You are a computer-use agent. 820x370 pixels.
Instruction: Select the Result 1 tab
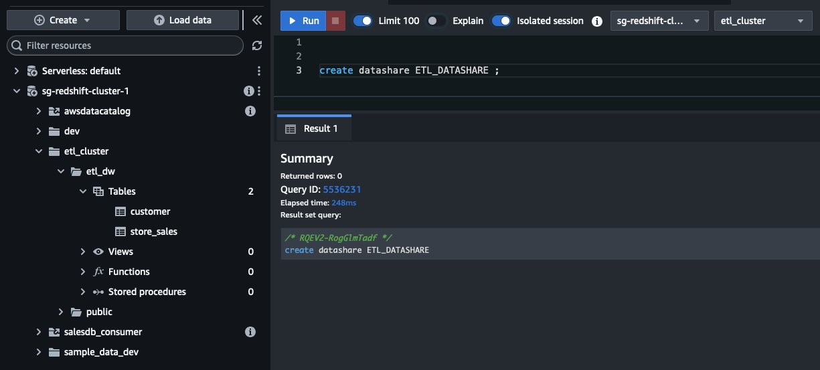tap(313, 128)
